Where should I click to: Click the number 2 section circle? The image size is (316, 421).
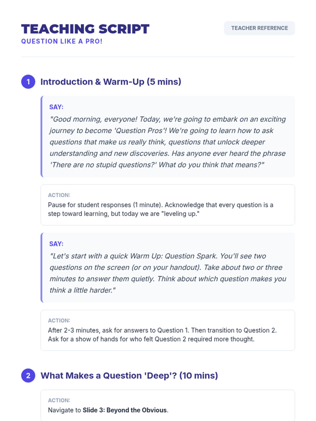point(28,375)
